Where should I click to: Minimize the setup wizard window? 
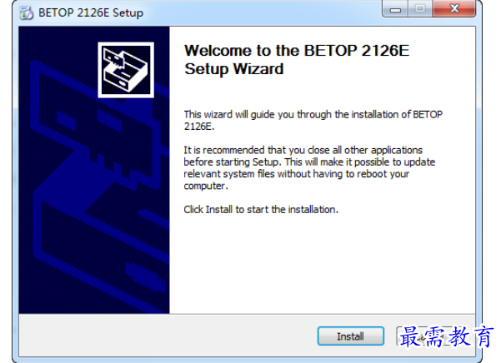pos(395,9)
